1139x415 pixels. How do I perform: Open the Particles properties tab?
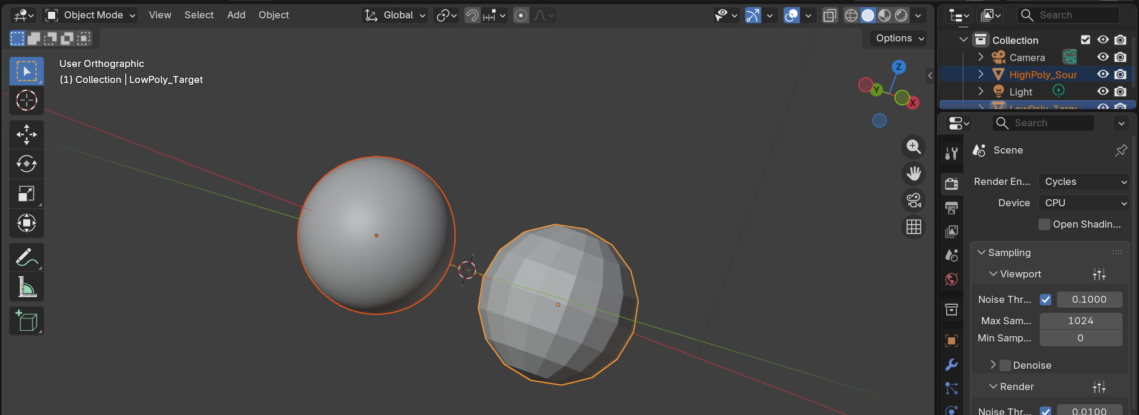(952, 388)
